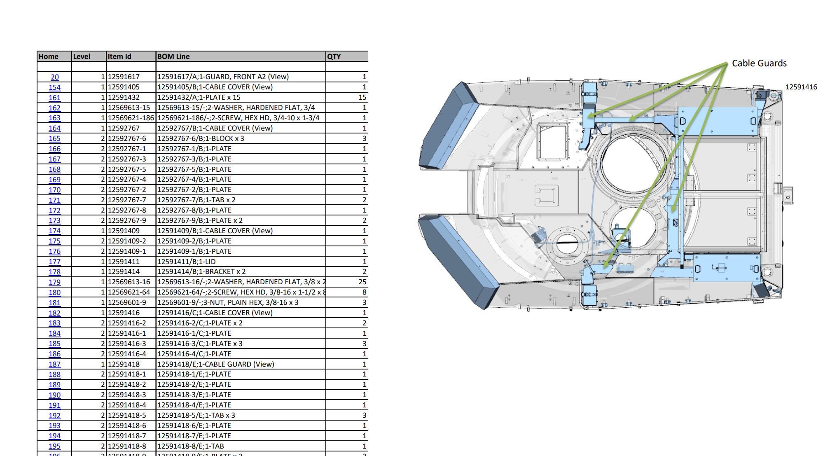Click quantity 25 in the washer 3/8 row
837x456 pixels.
pyautogui.click(x=362, y=282)
